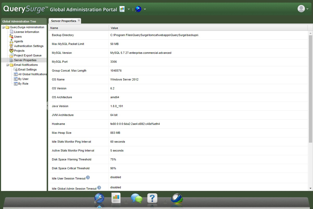
Task: Collapse the left tree panel using splitter handle
Action: tap(47, 105)
